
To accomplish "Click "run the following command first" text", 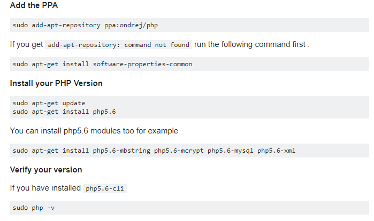I will click(252, 44).
